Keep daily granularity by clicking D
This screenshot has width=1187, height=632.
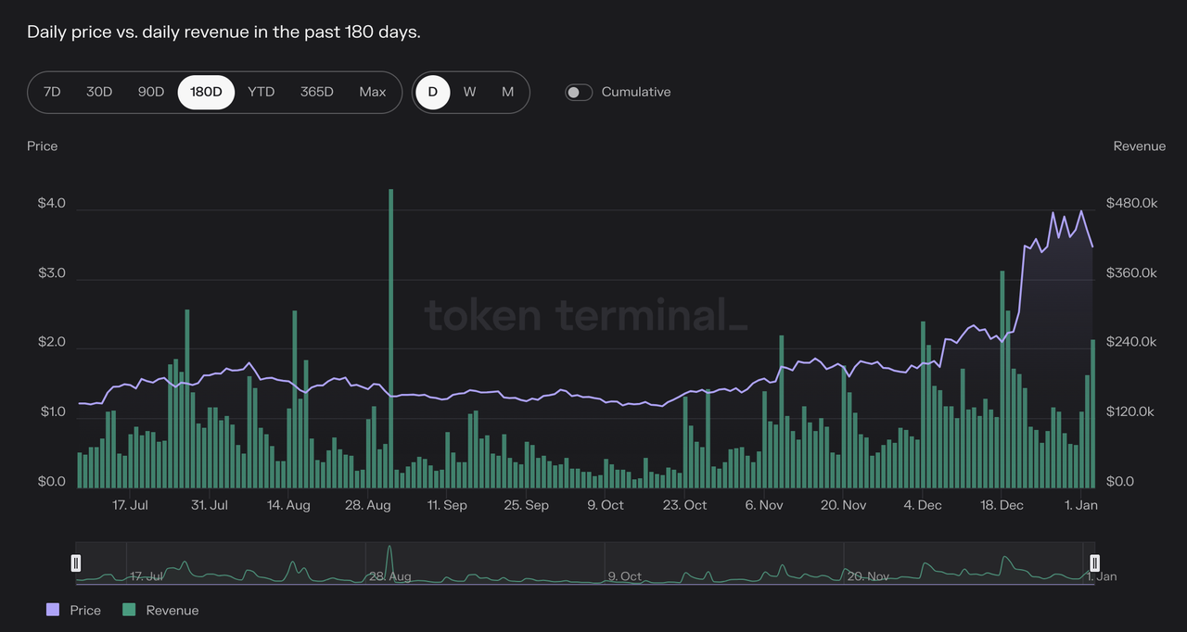click(432, 92)
